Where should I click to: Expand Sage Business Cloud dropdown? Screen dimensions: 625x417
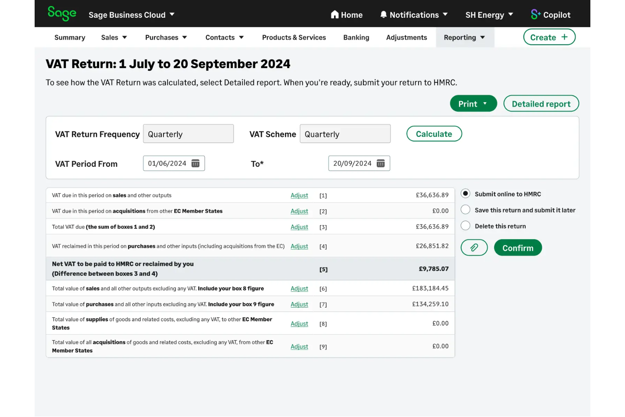(x=172, y=14)
